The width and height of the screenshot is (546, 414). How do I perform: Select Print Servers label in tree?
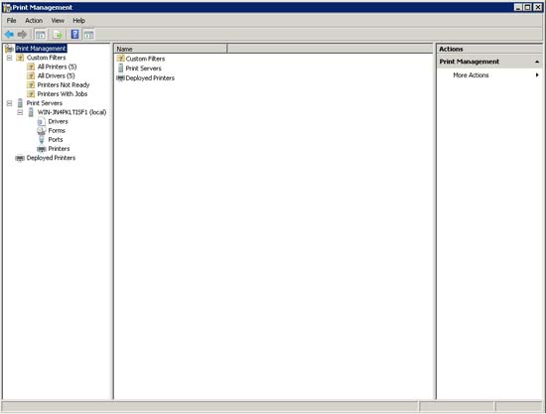pos(45,102)
